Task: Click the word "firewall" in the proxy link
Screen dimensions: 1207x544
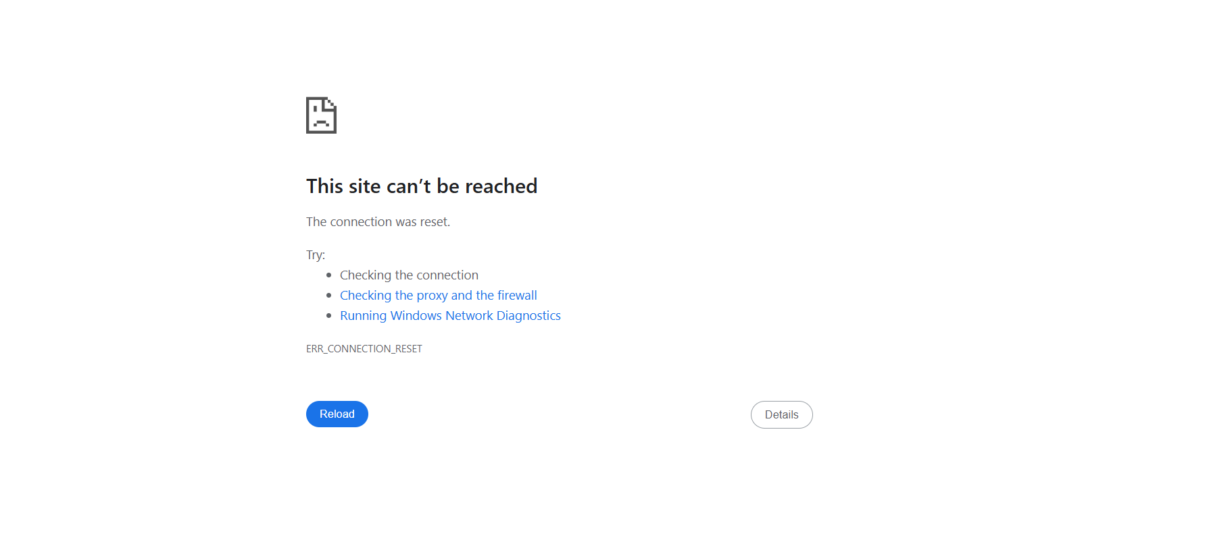Action: pos(517,295)
